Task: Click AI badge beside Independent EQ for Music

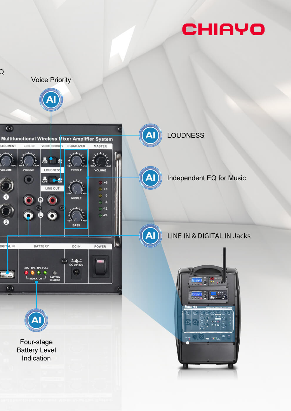Action: click(150, 178)
